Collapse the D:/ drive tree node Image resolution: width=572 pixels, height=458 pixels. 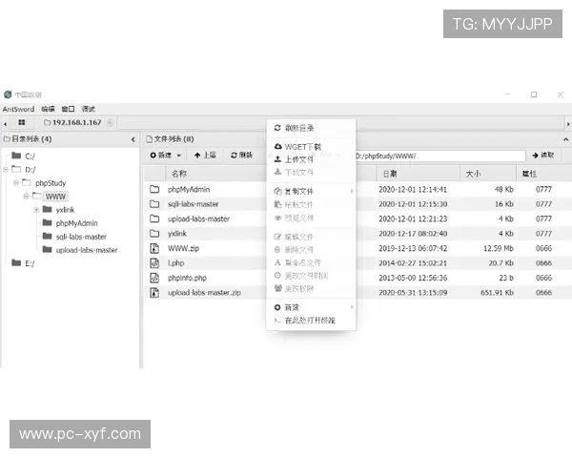coord(6,169)
